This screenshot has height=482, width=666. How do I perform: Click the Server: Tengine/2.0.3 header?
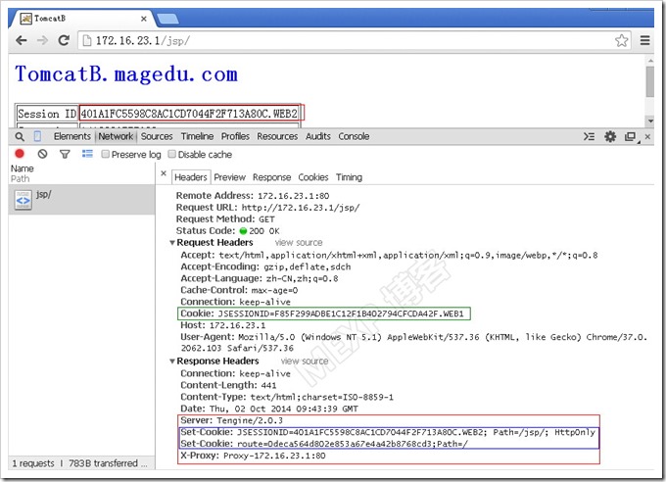pos(231,420)
